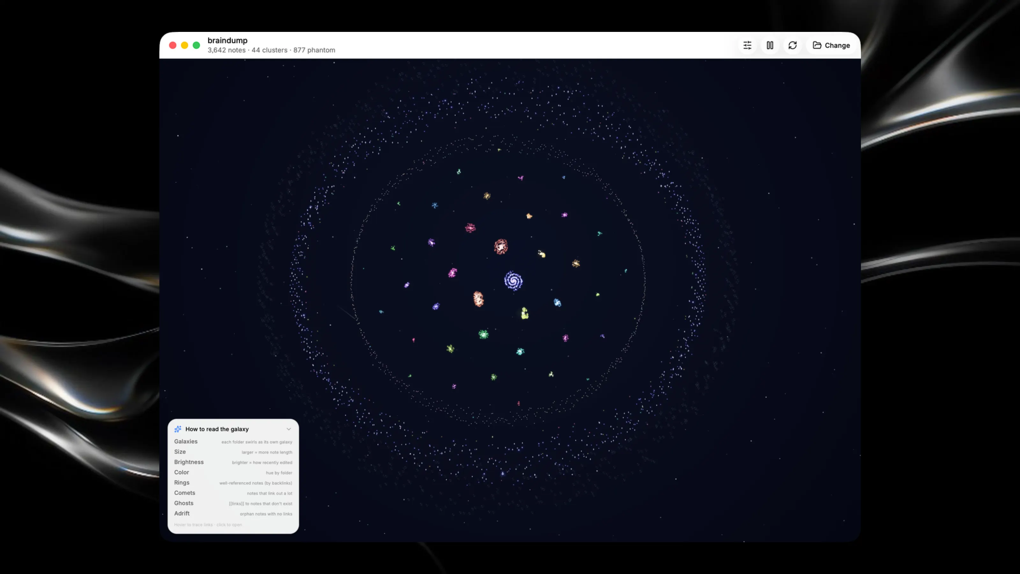Click the Change folder button
The height and width of the screenshot is (574, 1020).
[831, 45]
